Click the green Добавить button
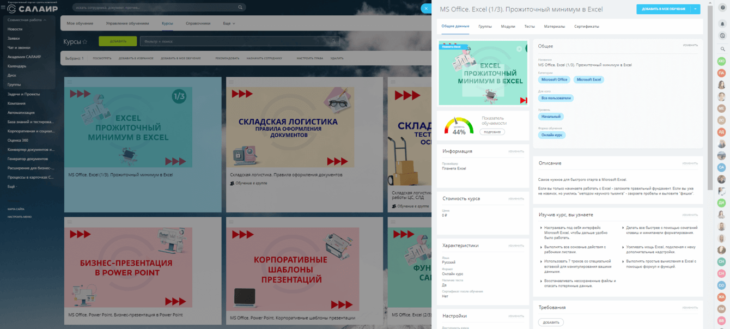This screenshot has height=329, width=730. click(118, 41)
